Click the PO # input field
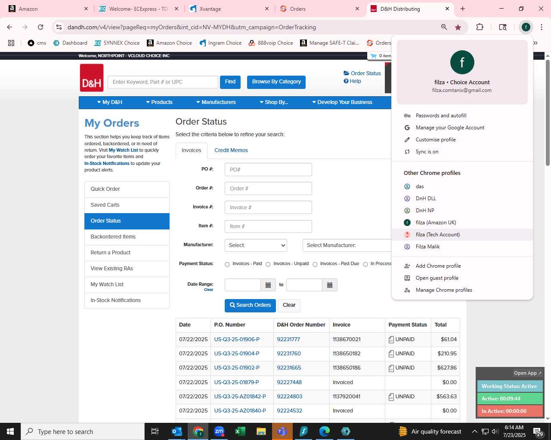This screenshot has height=440, width=551. [x=268, y=170]
